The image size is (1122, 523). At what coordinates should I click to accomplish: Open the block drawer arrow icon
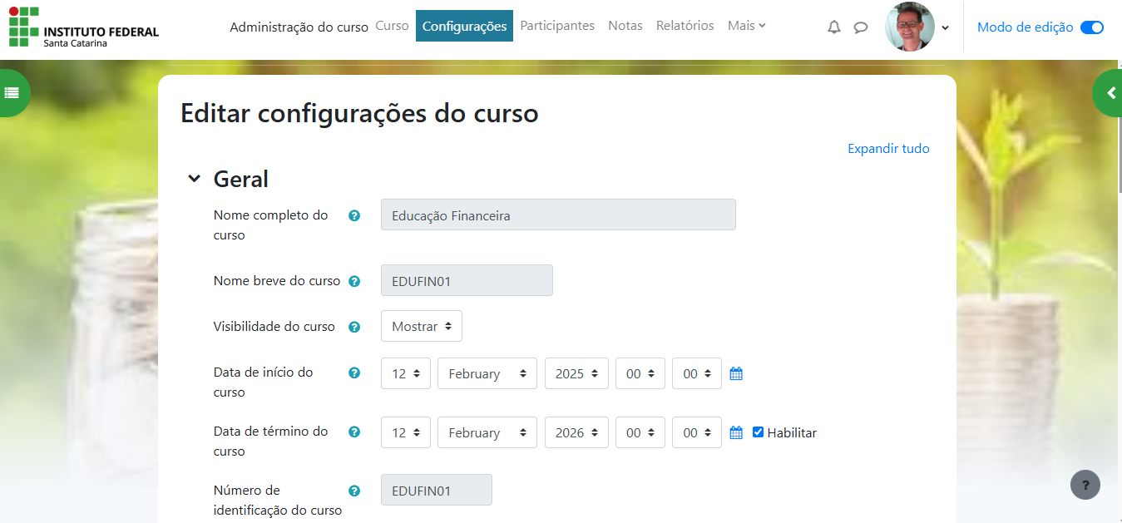coord(1111,93)
